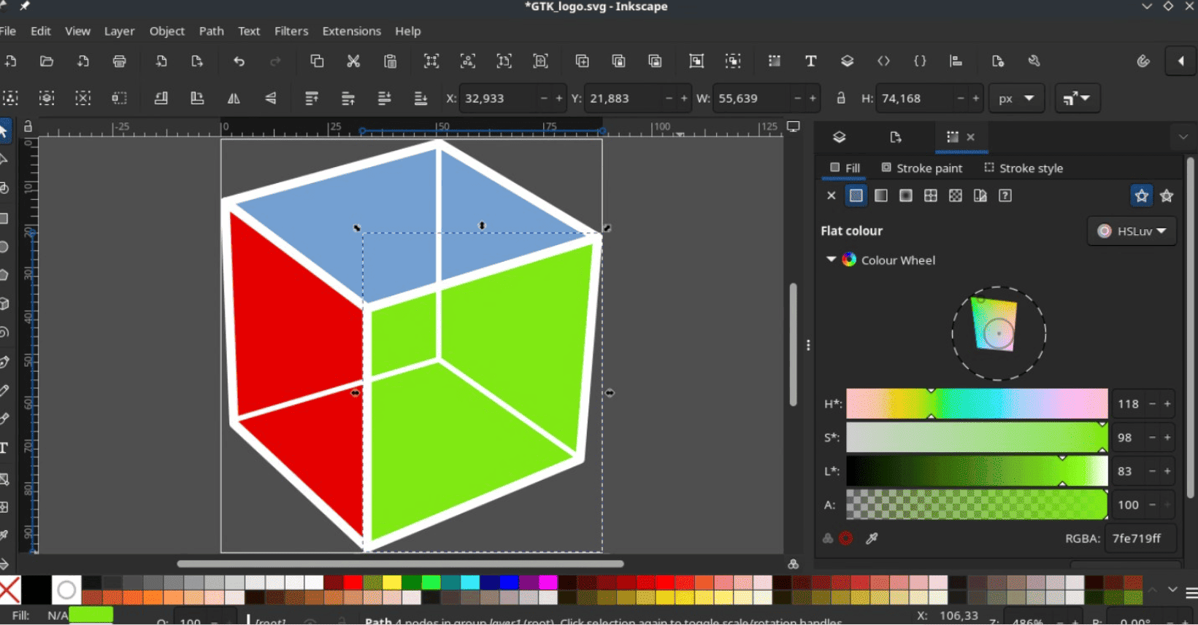The image size is (1198, 625).
Task: Open the HSLuv colour mode dropdown
Action: (1132, 231)
